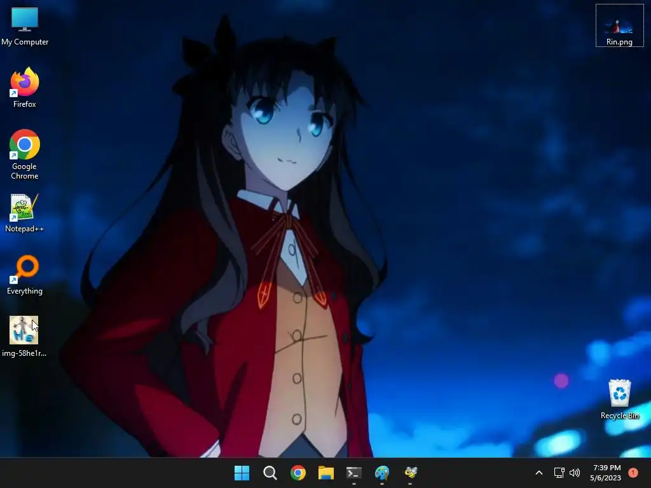This screenshot has height=488, width=651.
Task: Launch Chrome from the taskbar
Action: pyautogui.click(x=298, y=473)
